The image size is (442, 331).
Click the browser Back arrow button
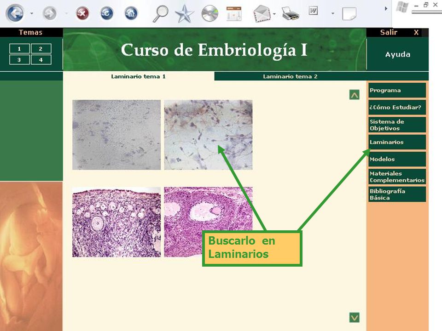coord(15,13)
